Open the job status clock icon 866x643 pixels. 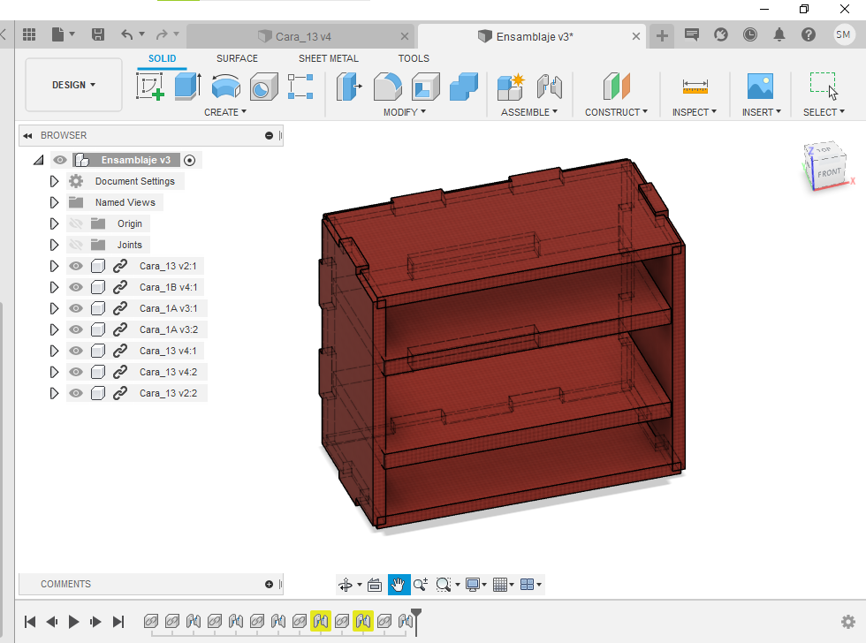(749, 34)
